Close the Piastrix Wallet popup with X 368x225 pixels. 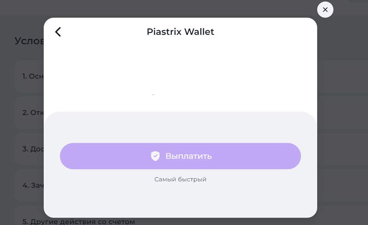coord(325,10)
